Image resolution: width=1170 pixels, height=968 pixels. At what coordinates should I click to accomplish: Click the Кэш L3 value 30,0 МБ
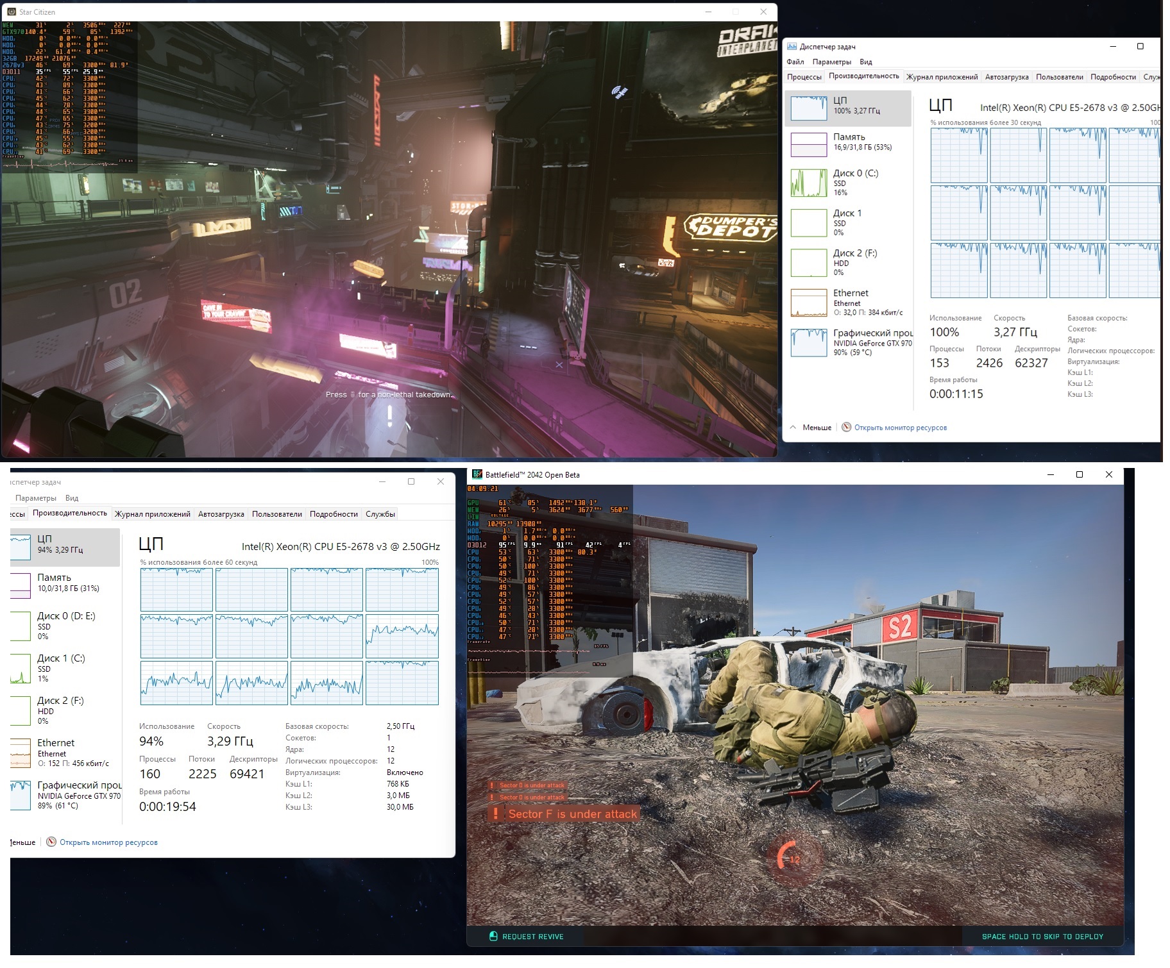tap(400, 807)
